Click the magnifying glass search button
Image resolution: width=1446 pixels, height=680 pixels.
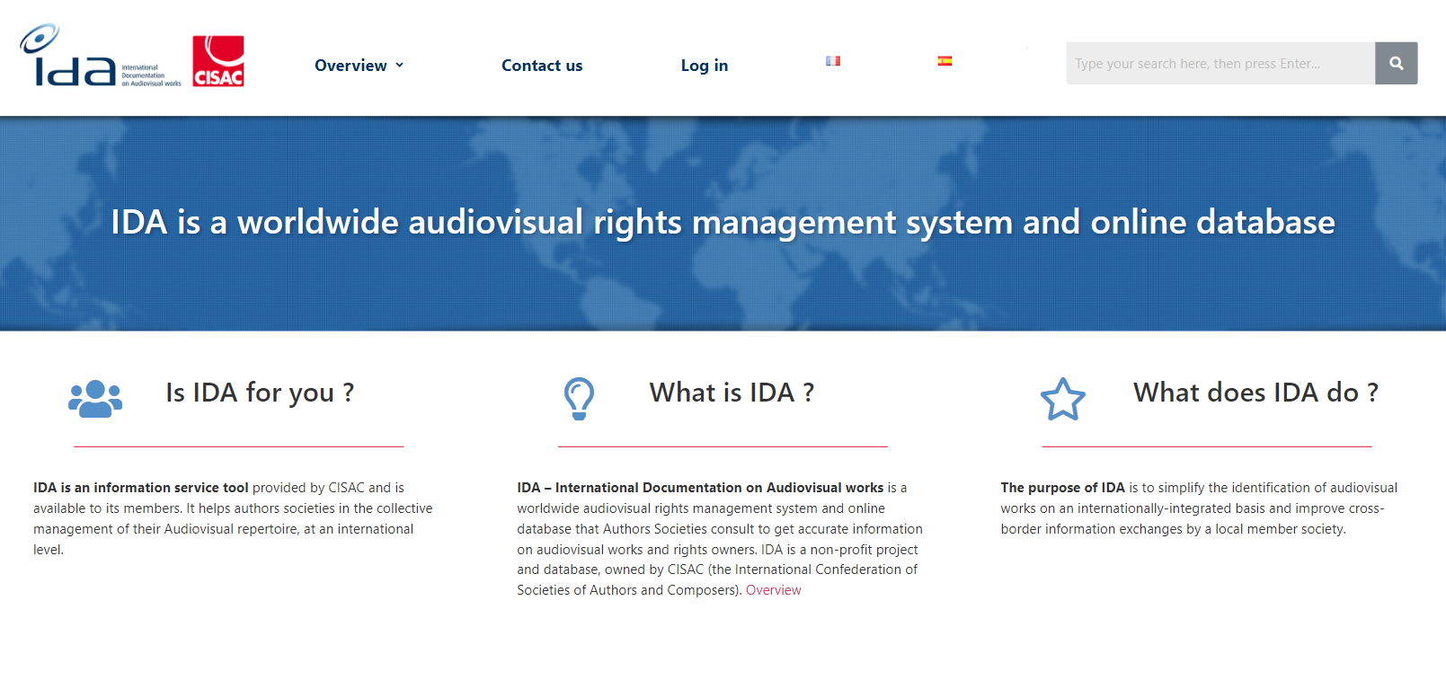[1397, 63]
